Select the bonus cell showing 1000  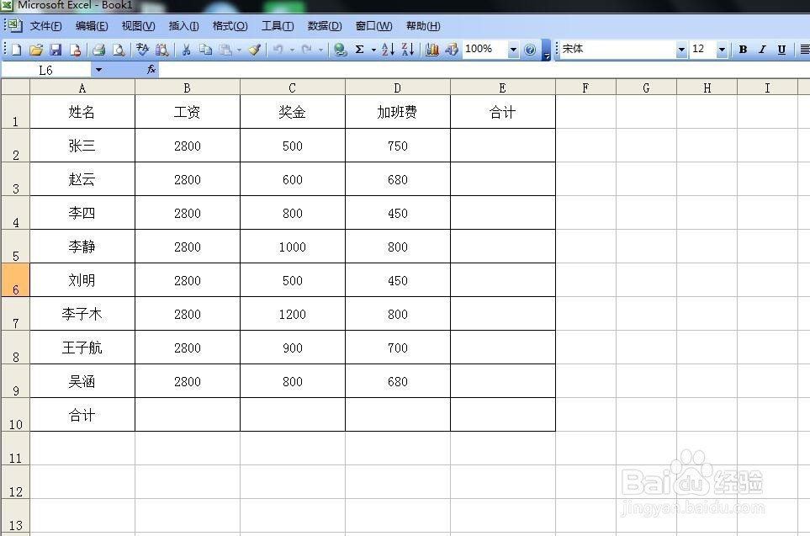pyautogui.click(x=293, y=247)
